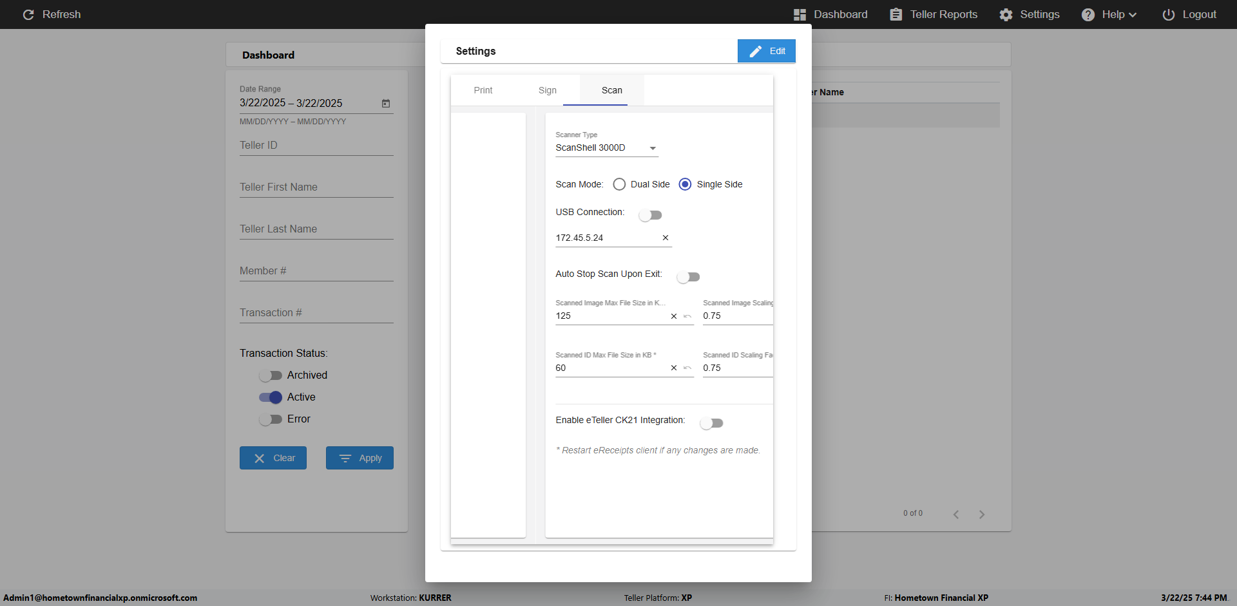Click the Teller Last Name field

[x=316, y=229]
